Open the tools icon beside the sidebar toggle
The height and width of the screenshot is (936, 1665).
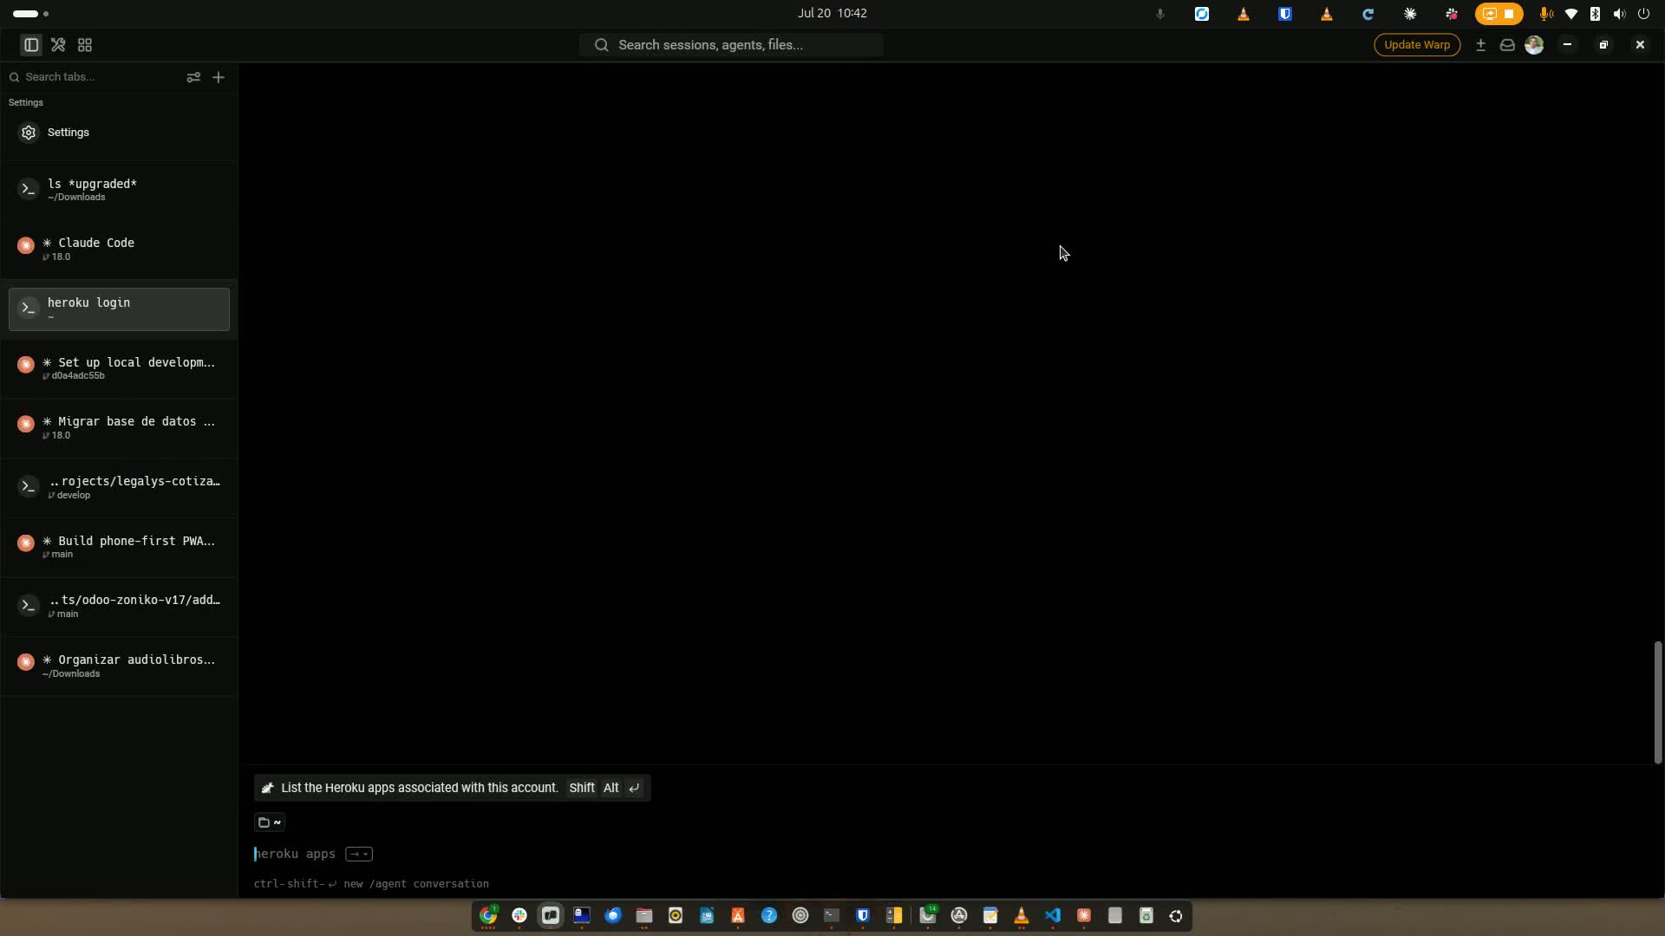(58, 45)
